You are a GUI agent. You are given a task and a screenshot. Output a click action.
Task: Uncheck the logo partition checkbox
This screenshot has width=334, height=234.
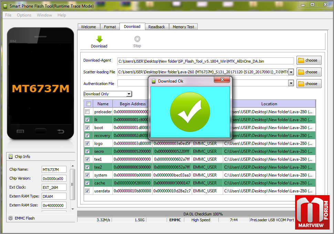pos(87,143)
